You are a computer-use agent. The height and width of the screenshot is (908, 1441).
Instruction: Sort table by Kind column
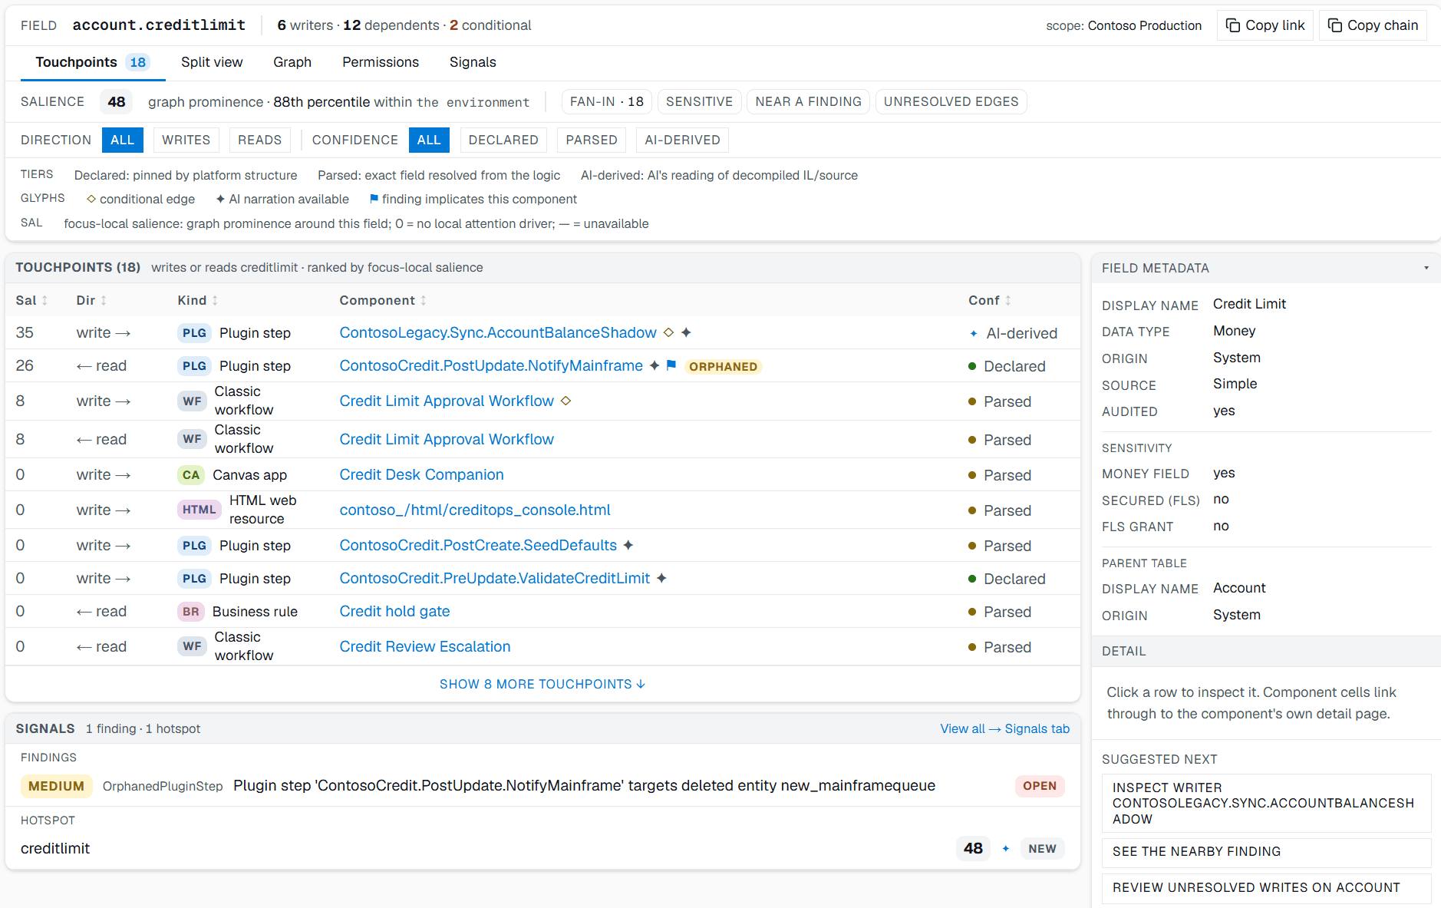(x=198, y=300)
